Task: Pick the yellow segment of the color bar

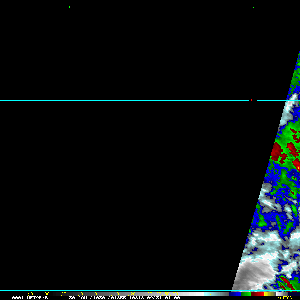Action: 266,294
